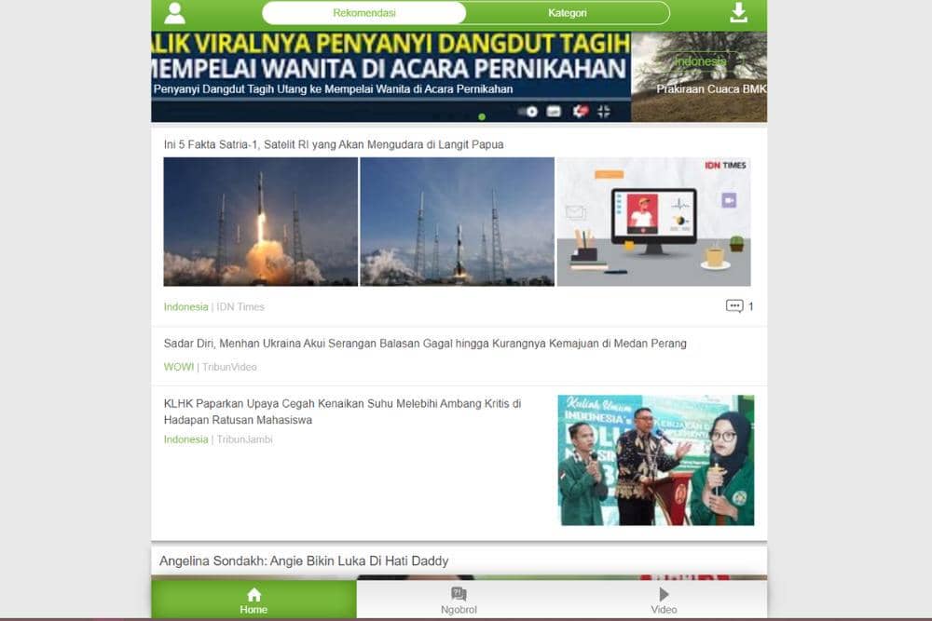
Task: Click fullscreen icon on banner video
Action: 603,112
